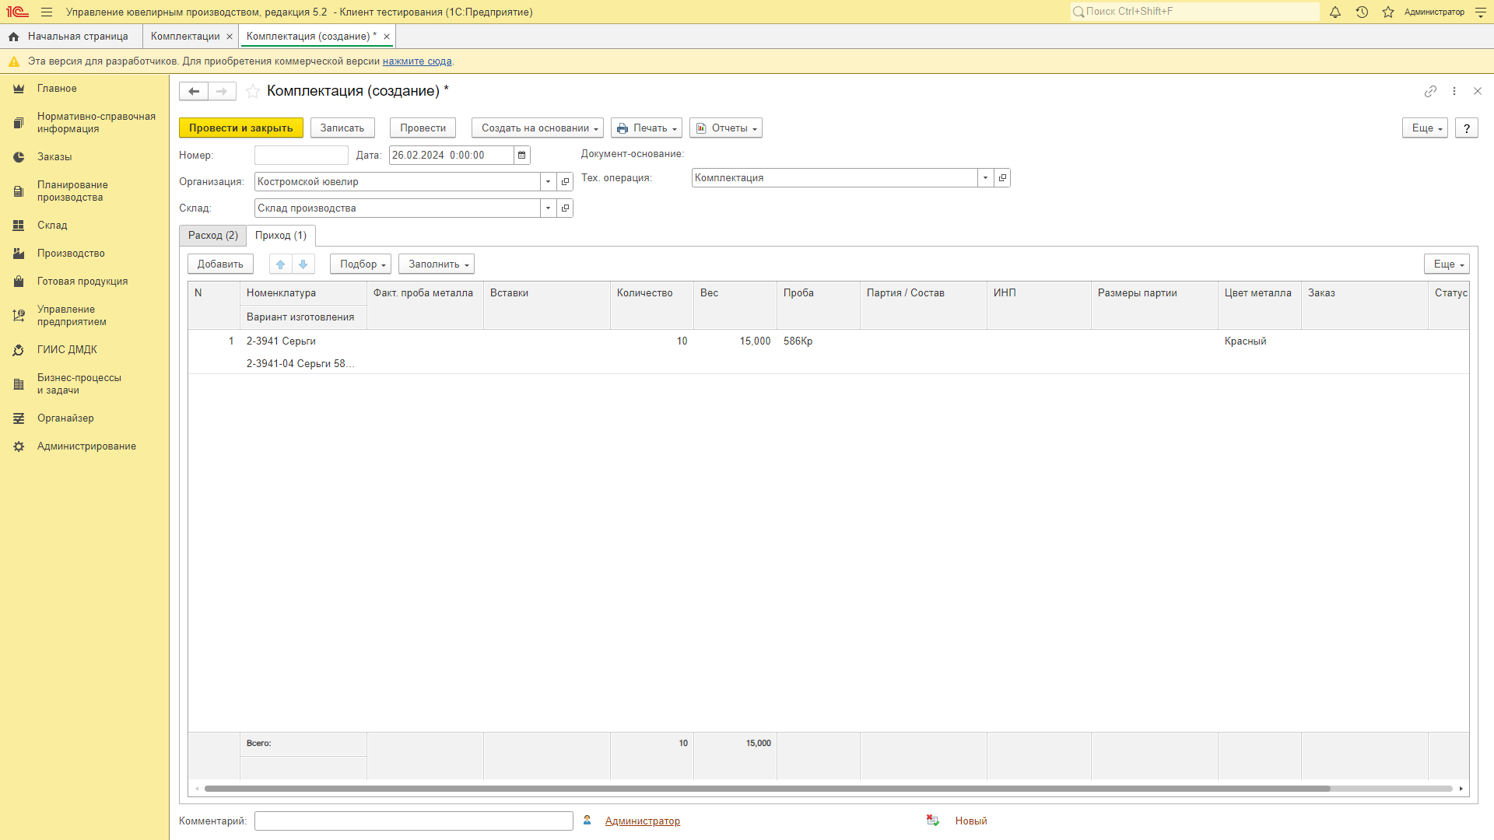Open the form options three-dot icon

1454,91
